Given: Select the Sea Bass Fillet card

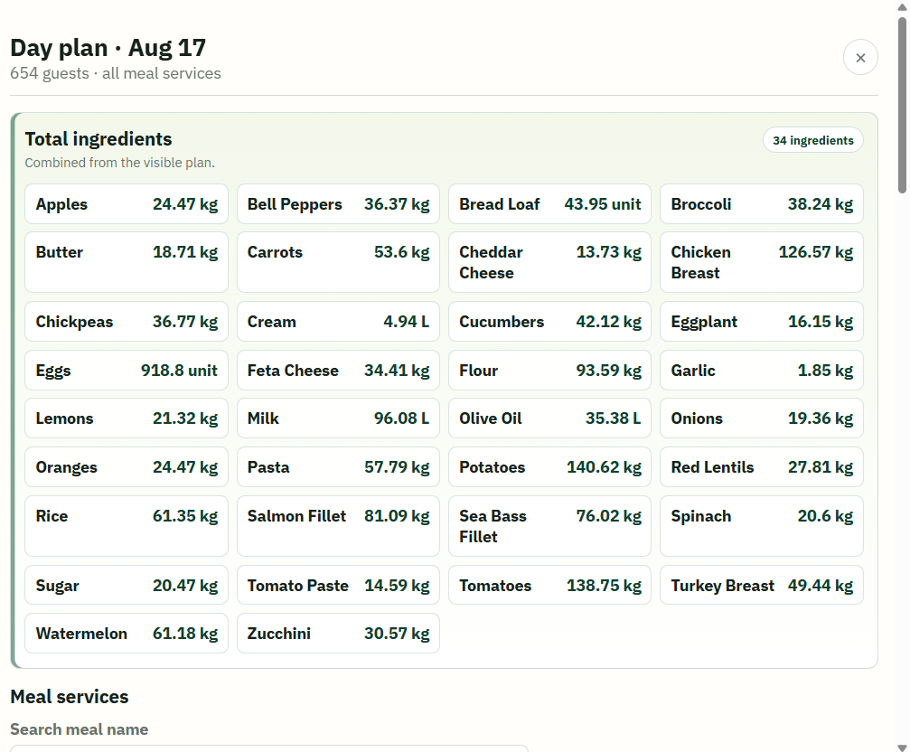Looking at the screenshot, I should click(x=550, y=526).
